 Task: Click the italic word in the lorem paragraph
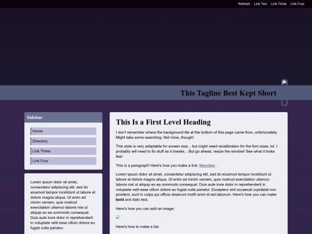pyautogui.click(x=136, y=199)
